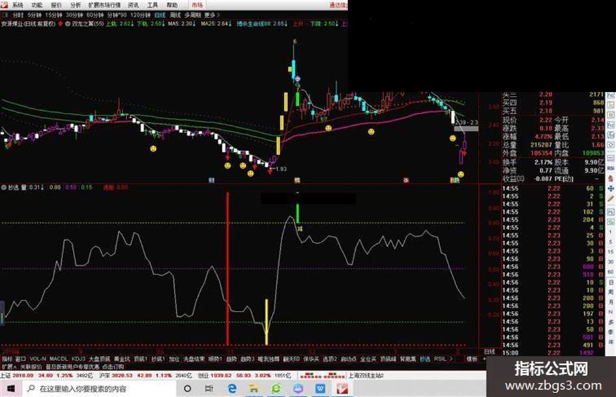Open the 模板 template button
Screen dimensions: 616x397
pyautogui.click(x=472, y=359)
